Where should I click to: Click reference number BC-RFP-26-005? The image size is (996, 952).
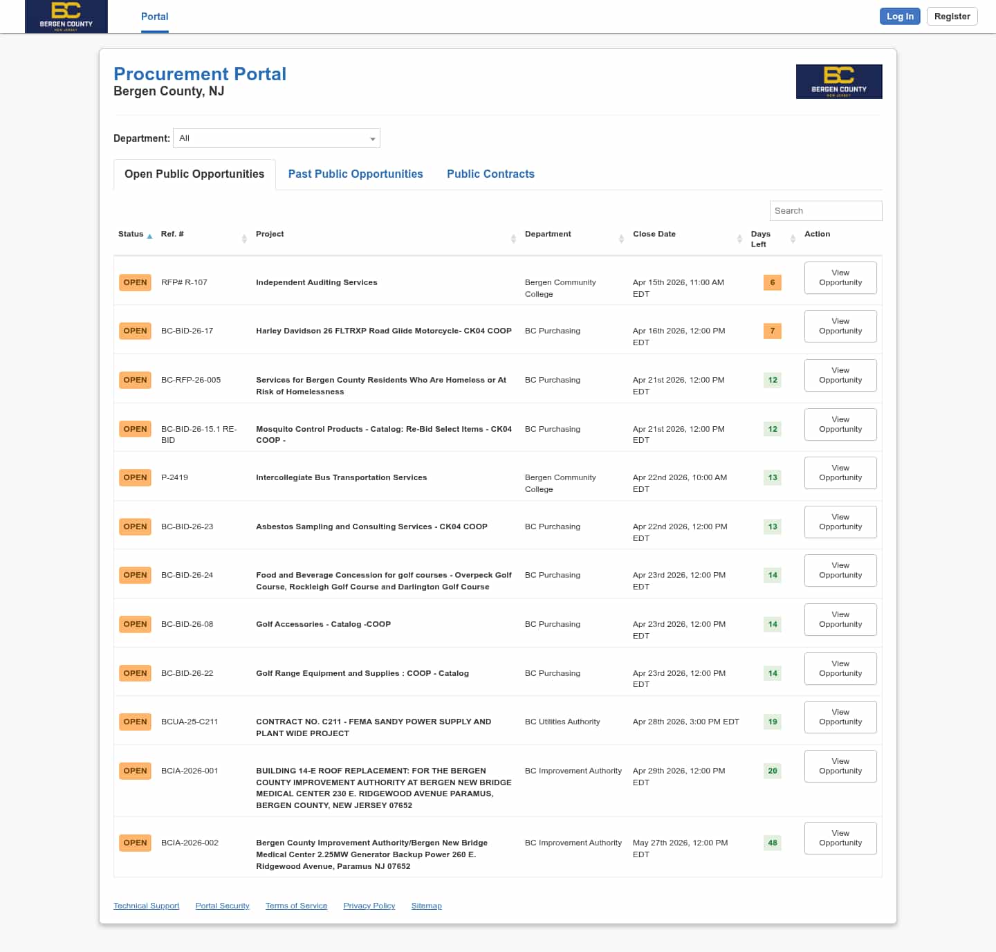(x=191, y=381)
